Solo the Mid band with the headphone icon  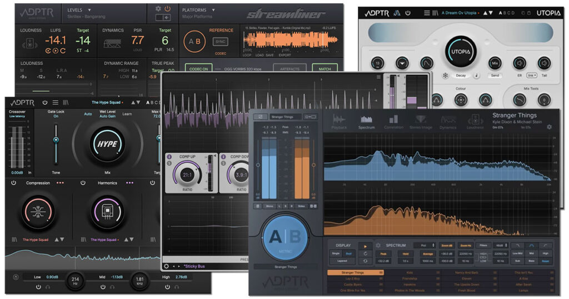(x=112, y=287)
